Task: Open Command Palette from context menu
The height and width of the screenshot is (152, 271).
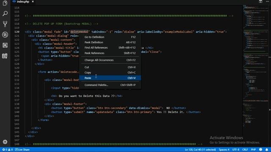Action: pos(110,85)
